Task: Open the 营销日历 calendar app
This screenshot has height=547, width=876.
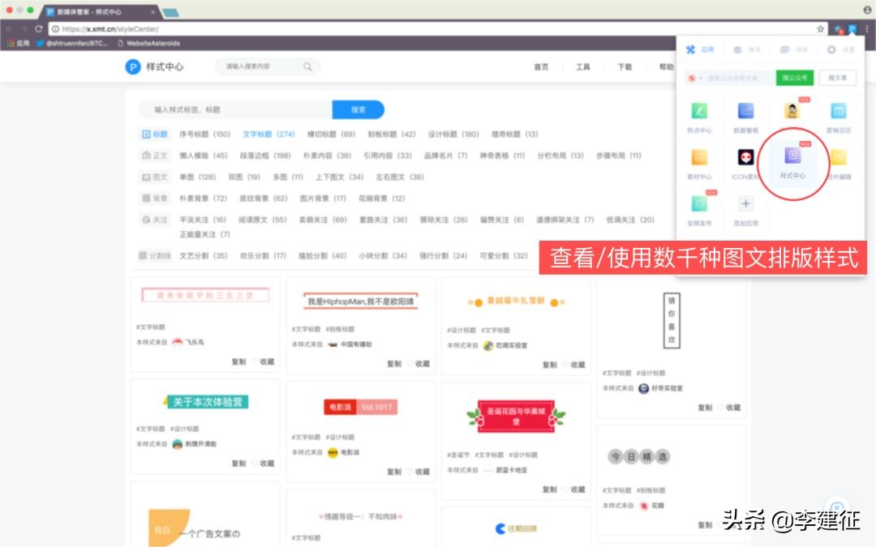Action: [839, 109]
